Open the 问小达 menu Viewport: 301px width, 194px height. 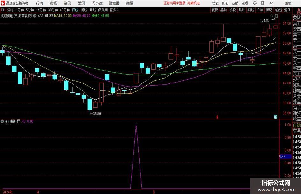click(x=97, y=3)
